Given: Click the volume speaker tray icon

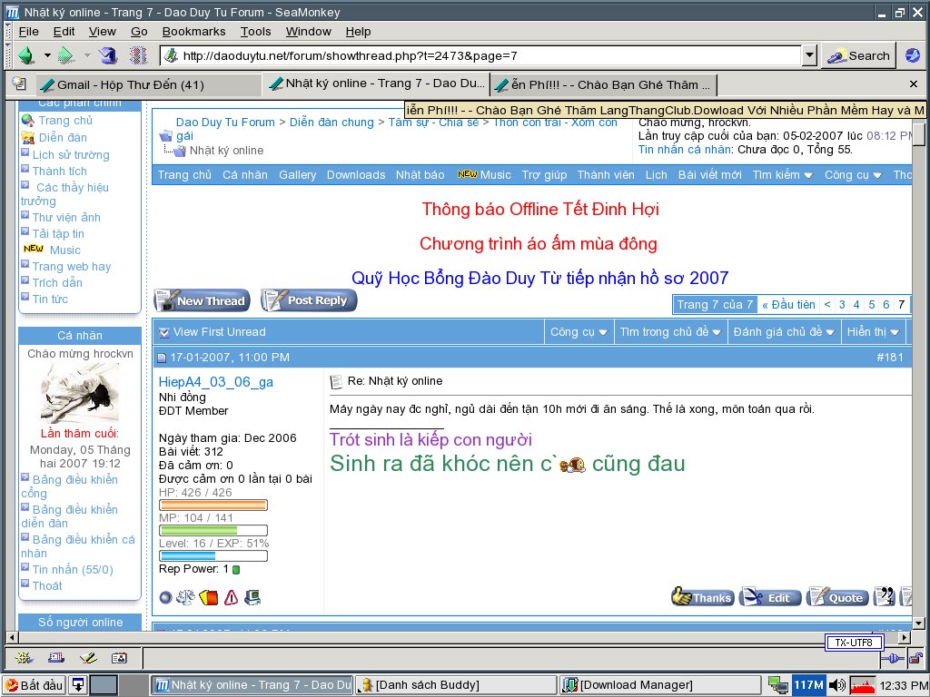Looking at the screenshot, I should [836, 685].
